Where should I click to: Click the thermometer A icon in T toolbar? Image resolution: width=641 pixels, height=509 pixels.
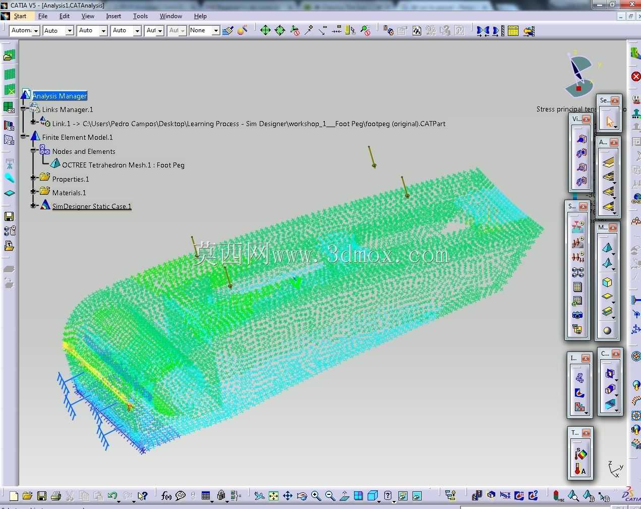point(579,470)
